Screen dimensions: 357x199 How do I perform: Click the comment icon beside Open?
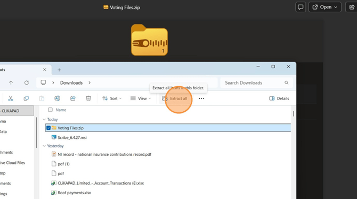pyautogui.click(x=301, y=7)
